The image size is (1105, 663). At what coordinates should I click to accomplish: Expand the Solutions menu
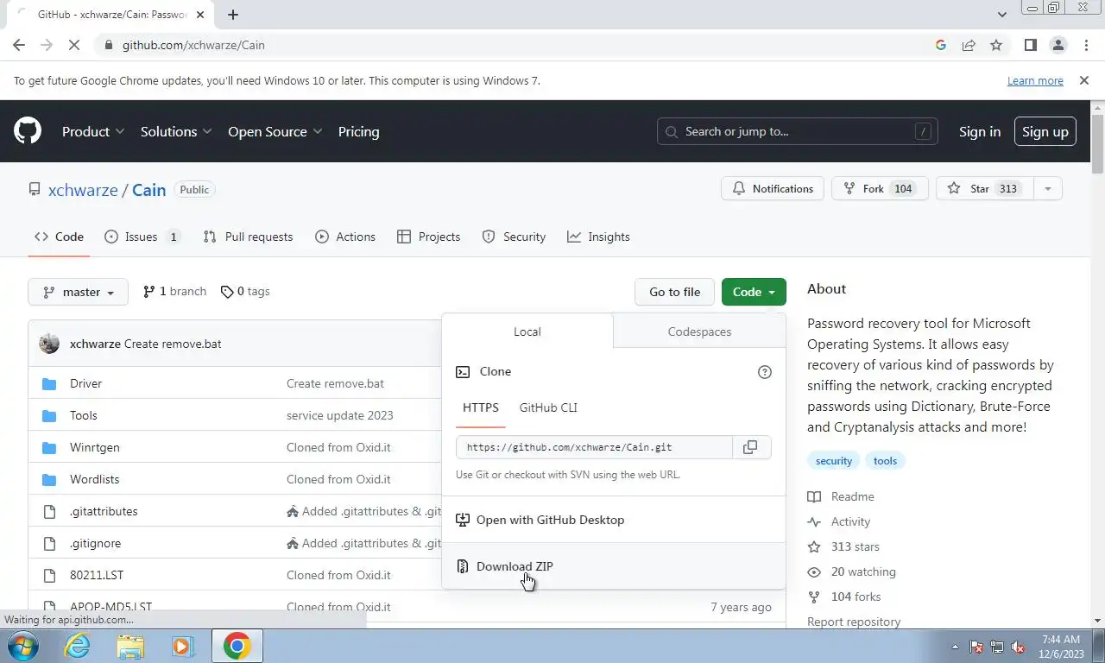pyautogui.click(x=176, y=131)
